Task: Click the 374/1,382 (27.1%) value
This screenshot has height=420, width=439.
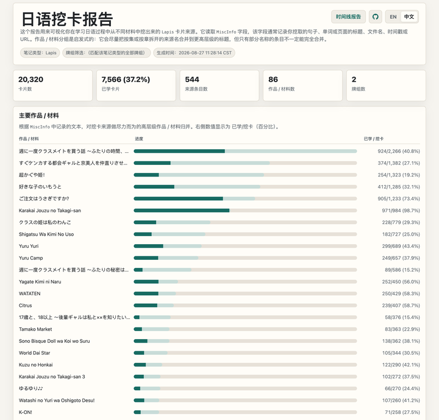Action: [x=399, y=163]
